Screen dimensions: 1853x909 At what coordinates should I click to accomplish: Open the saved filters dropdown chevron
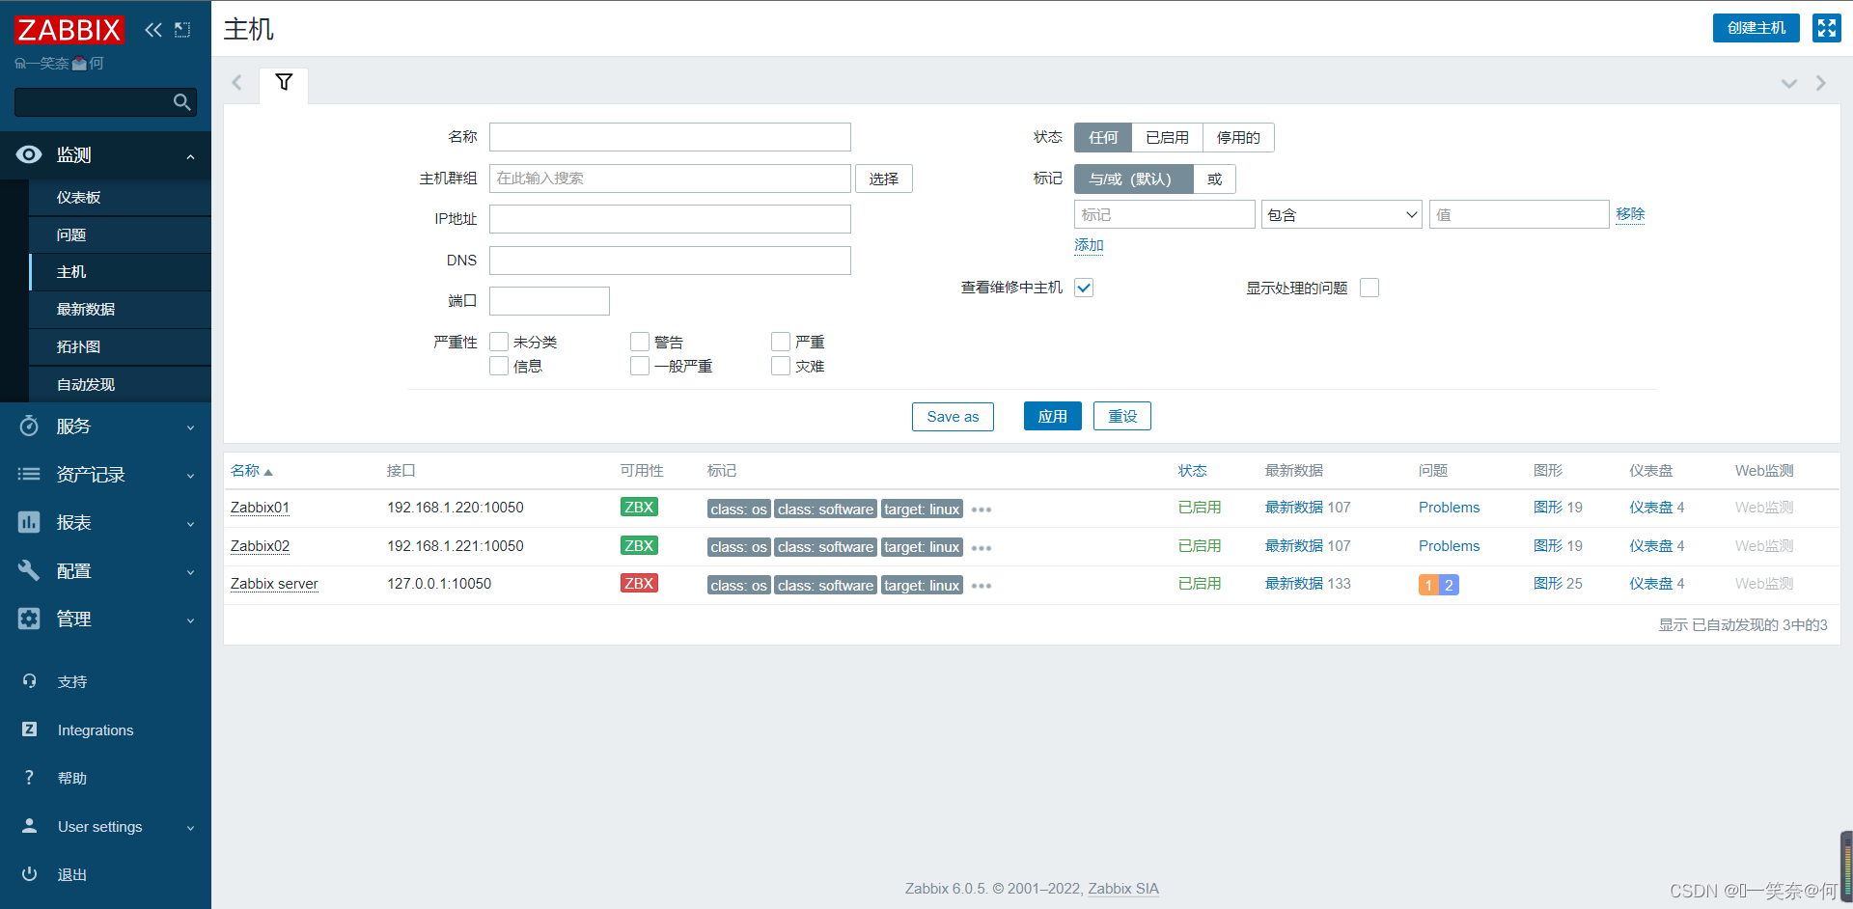(1789, 83)
